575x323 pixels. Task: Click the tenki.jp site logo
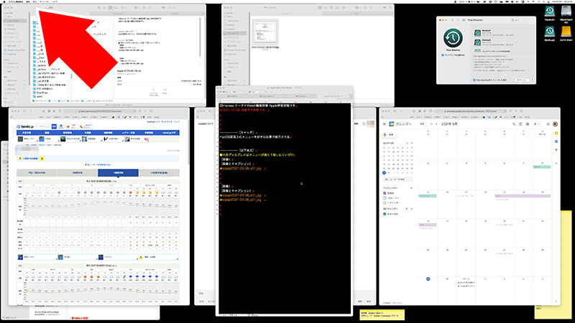tap(25, 126)
